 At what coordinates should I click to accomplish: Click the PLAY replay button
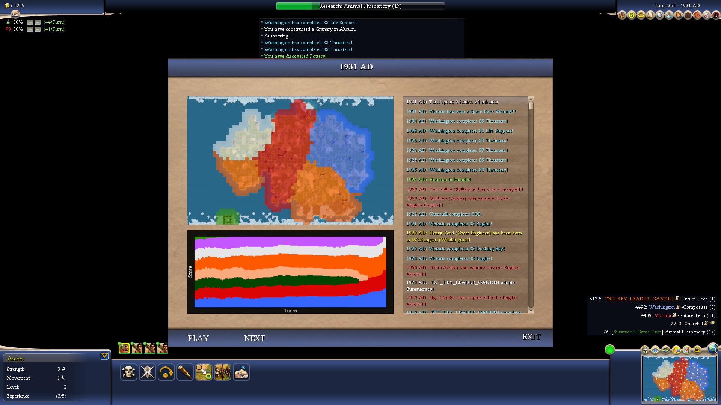tap(198, 338)
